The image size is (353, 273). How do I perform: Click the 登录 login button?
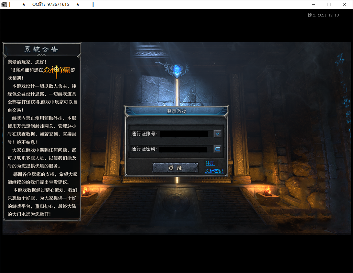(x=175, y=168)
